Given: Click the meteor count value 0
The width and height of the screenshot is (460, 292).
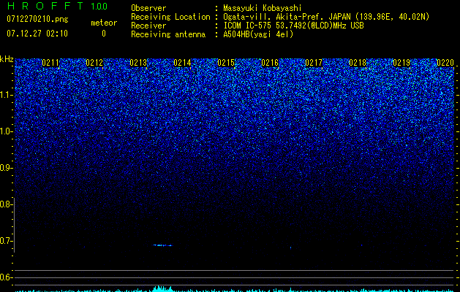Looking at the screenshot, I should (x=104, y=34).
